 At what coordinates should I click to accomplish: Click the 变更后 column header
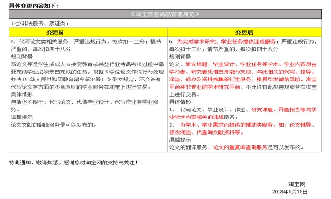coord(244,32)
